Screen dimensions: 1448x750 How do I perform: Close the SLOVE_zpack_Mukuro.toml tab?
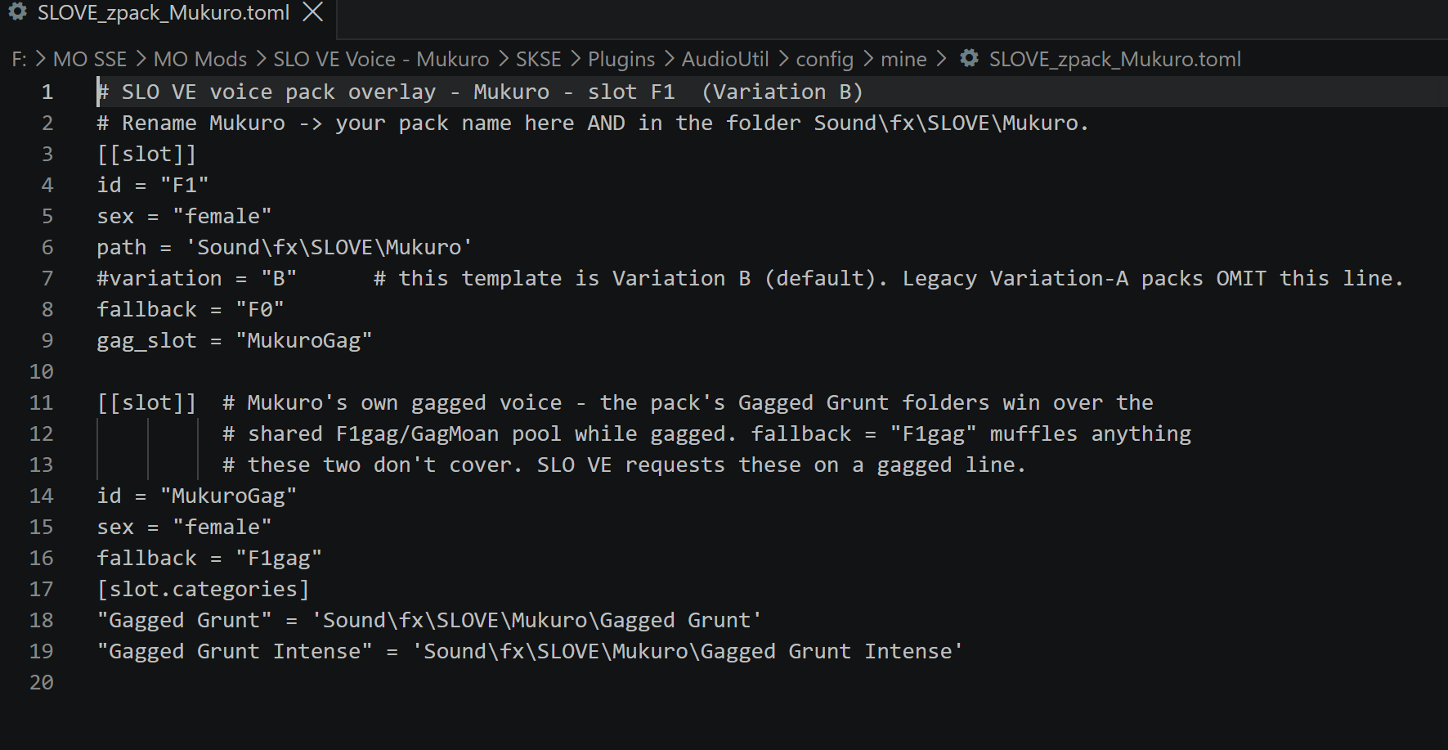pos(313,12)
